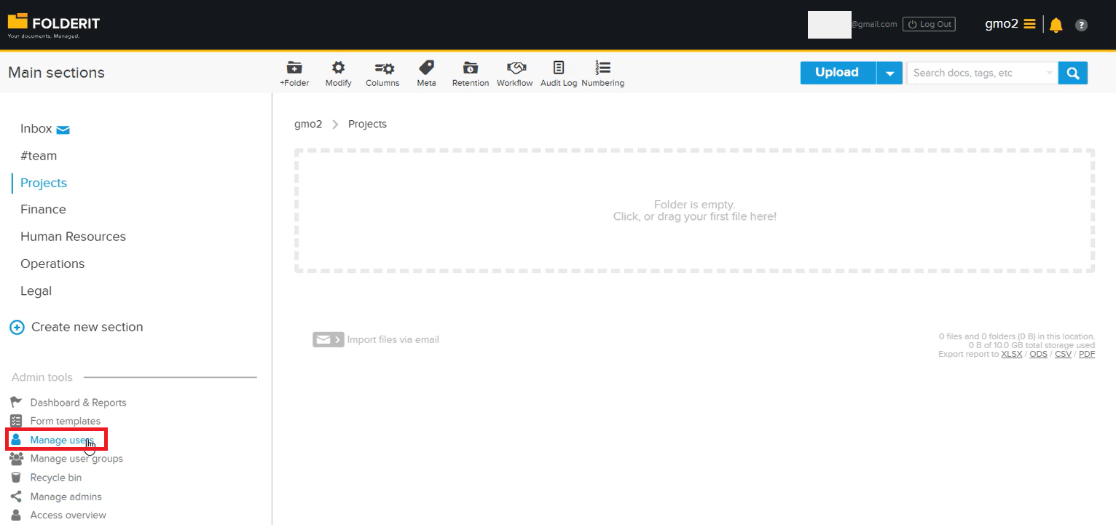Open the Modify gear tool
The height and width of the screenshot is (525, 1116).
(338, 74)
